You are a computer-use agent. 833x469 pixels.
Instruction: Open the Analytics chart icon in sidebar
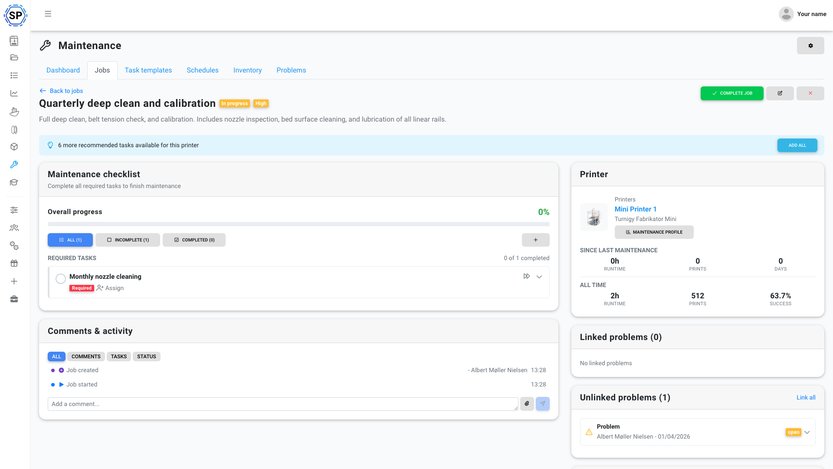[14, 93]
